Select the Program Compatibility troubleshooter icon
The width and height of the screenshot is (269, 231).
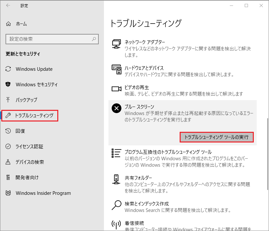pyautogui.click(x=116, y=153)
